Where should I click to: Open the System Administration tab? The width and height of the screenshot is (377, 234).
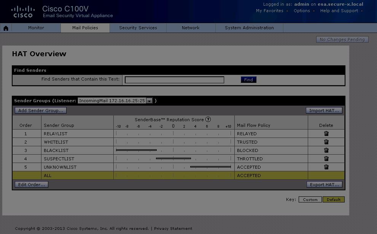click(x=249, y=28)
